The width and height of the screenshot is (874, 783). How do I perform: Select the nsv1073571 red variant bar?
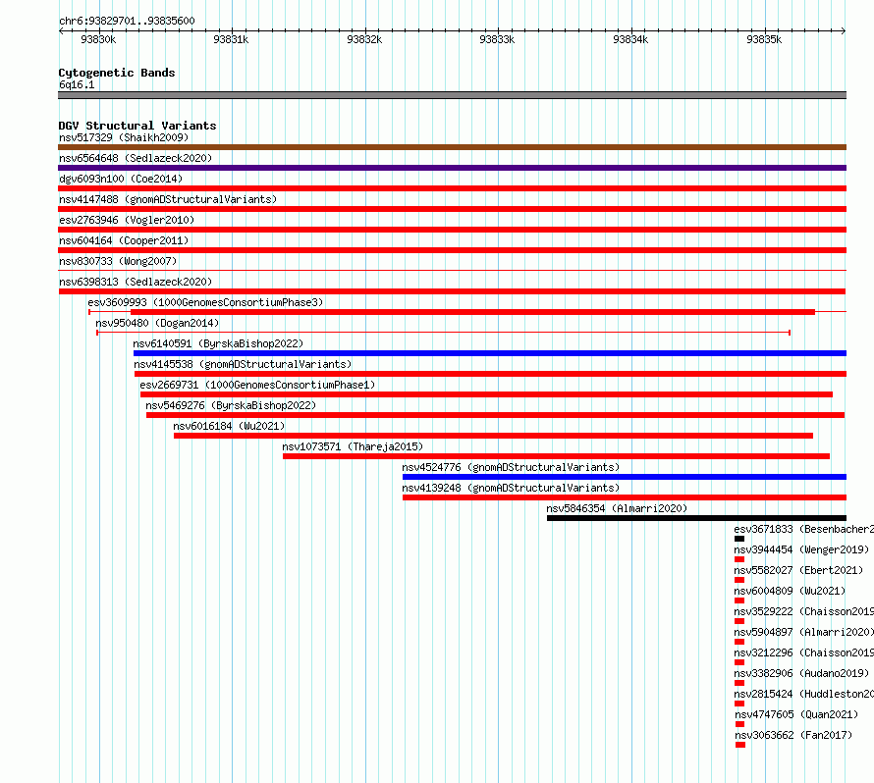pos(556,456)
